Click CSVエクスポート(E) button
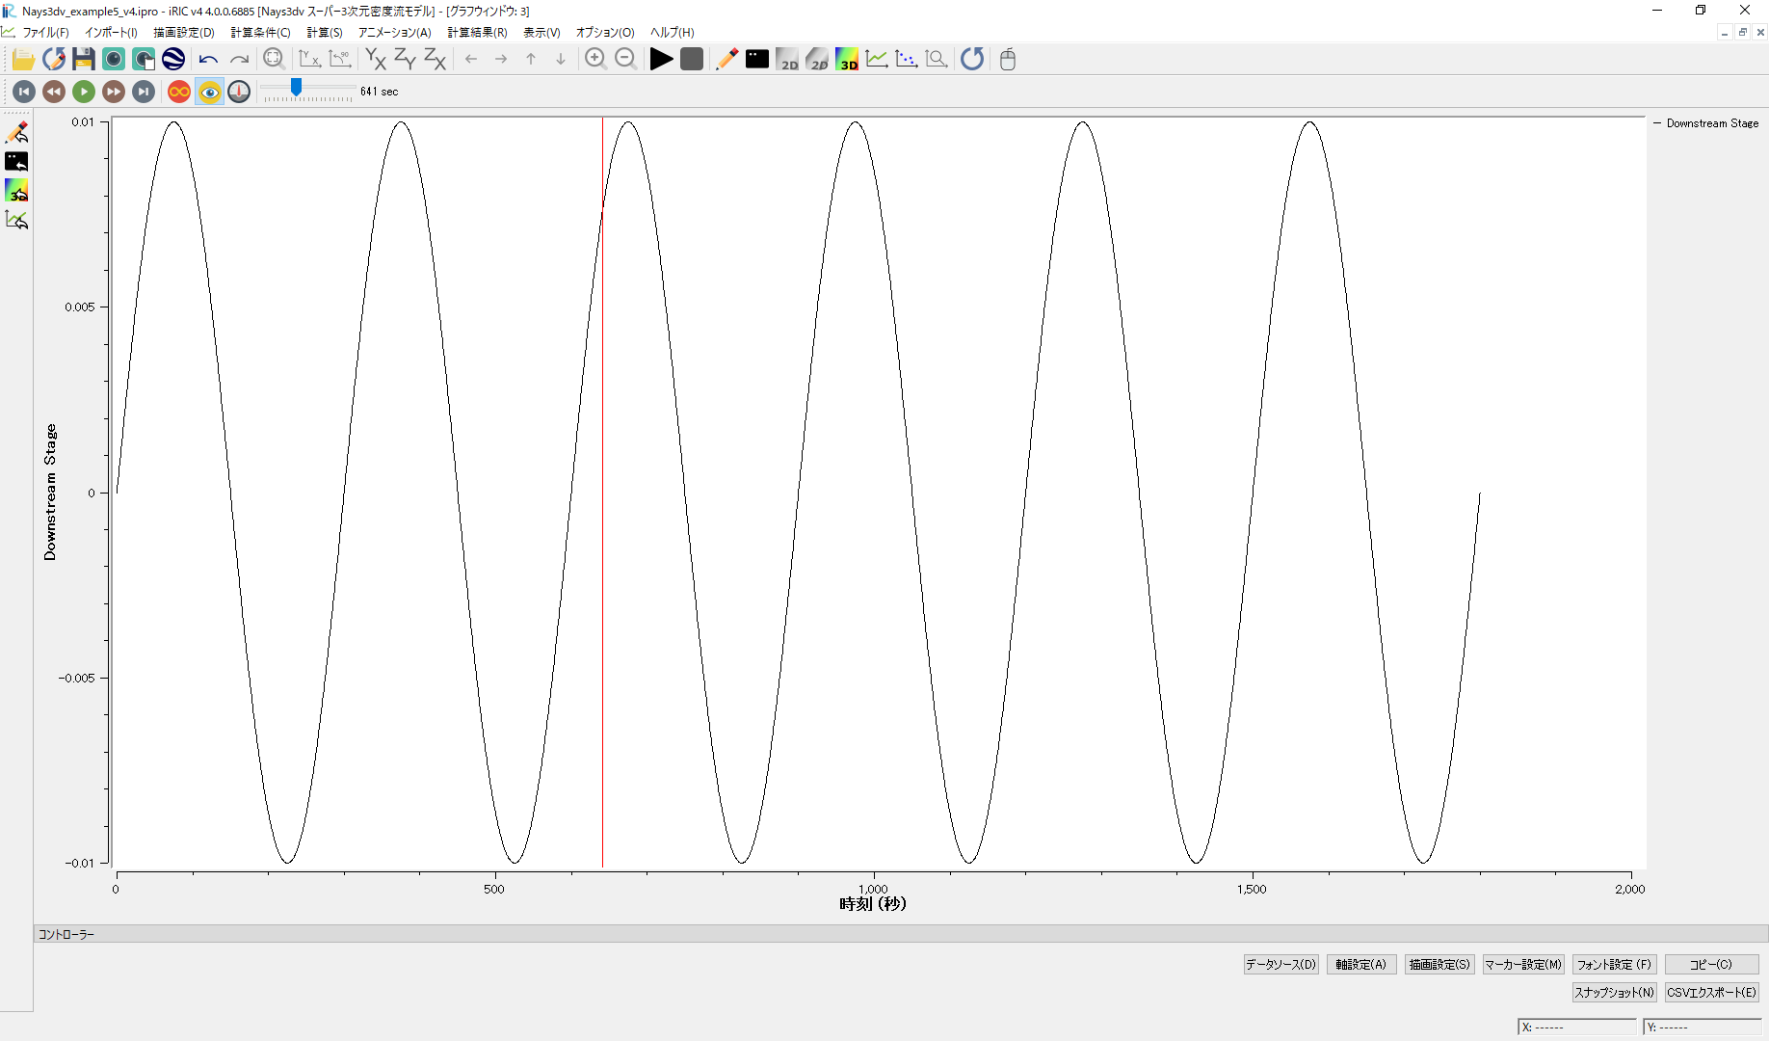 [1711, 992]
